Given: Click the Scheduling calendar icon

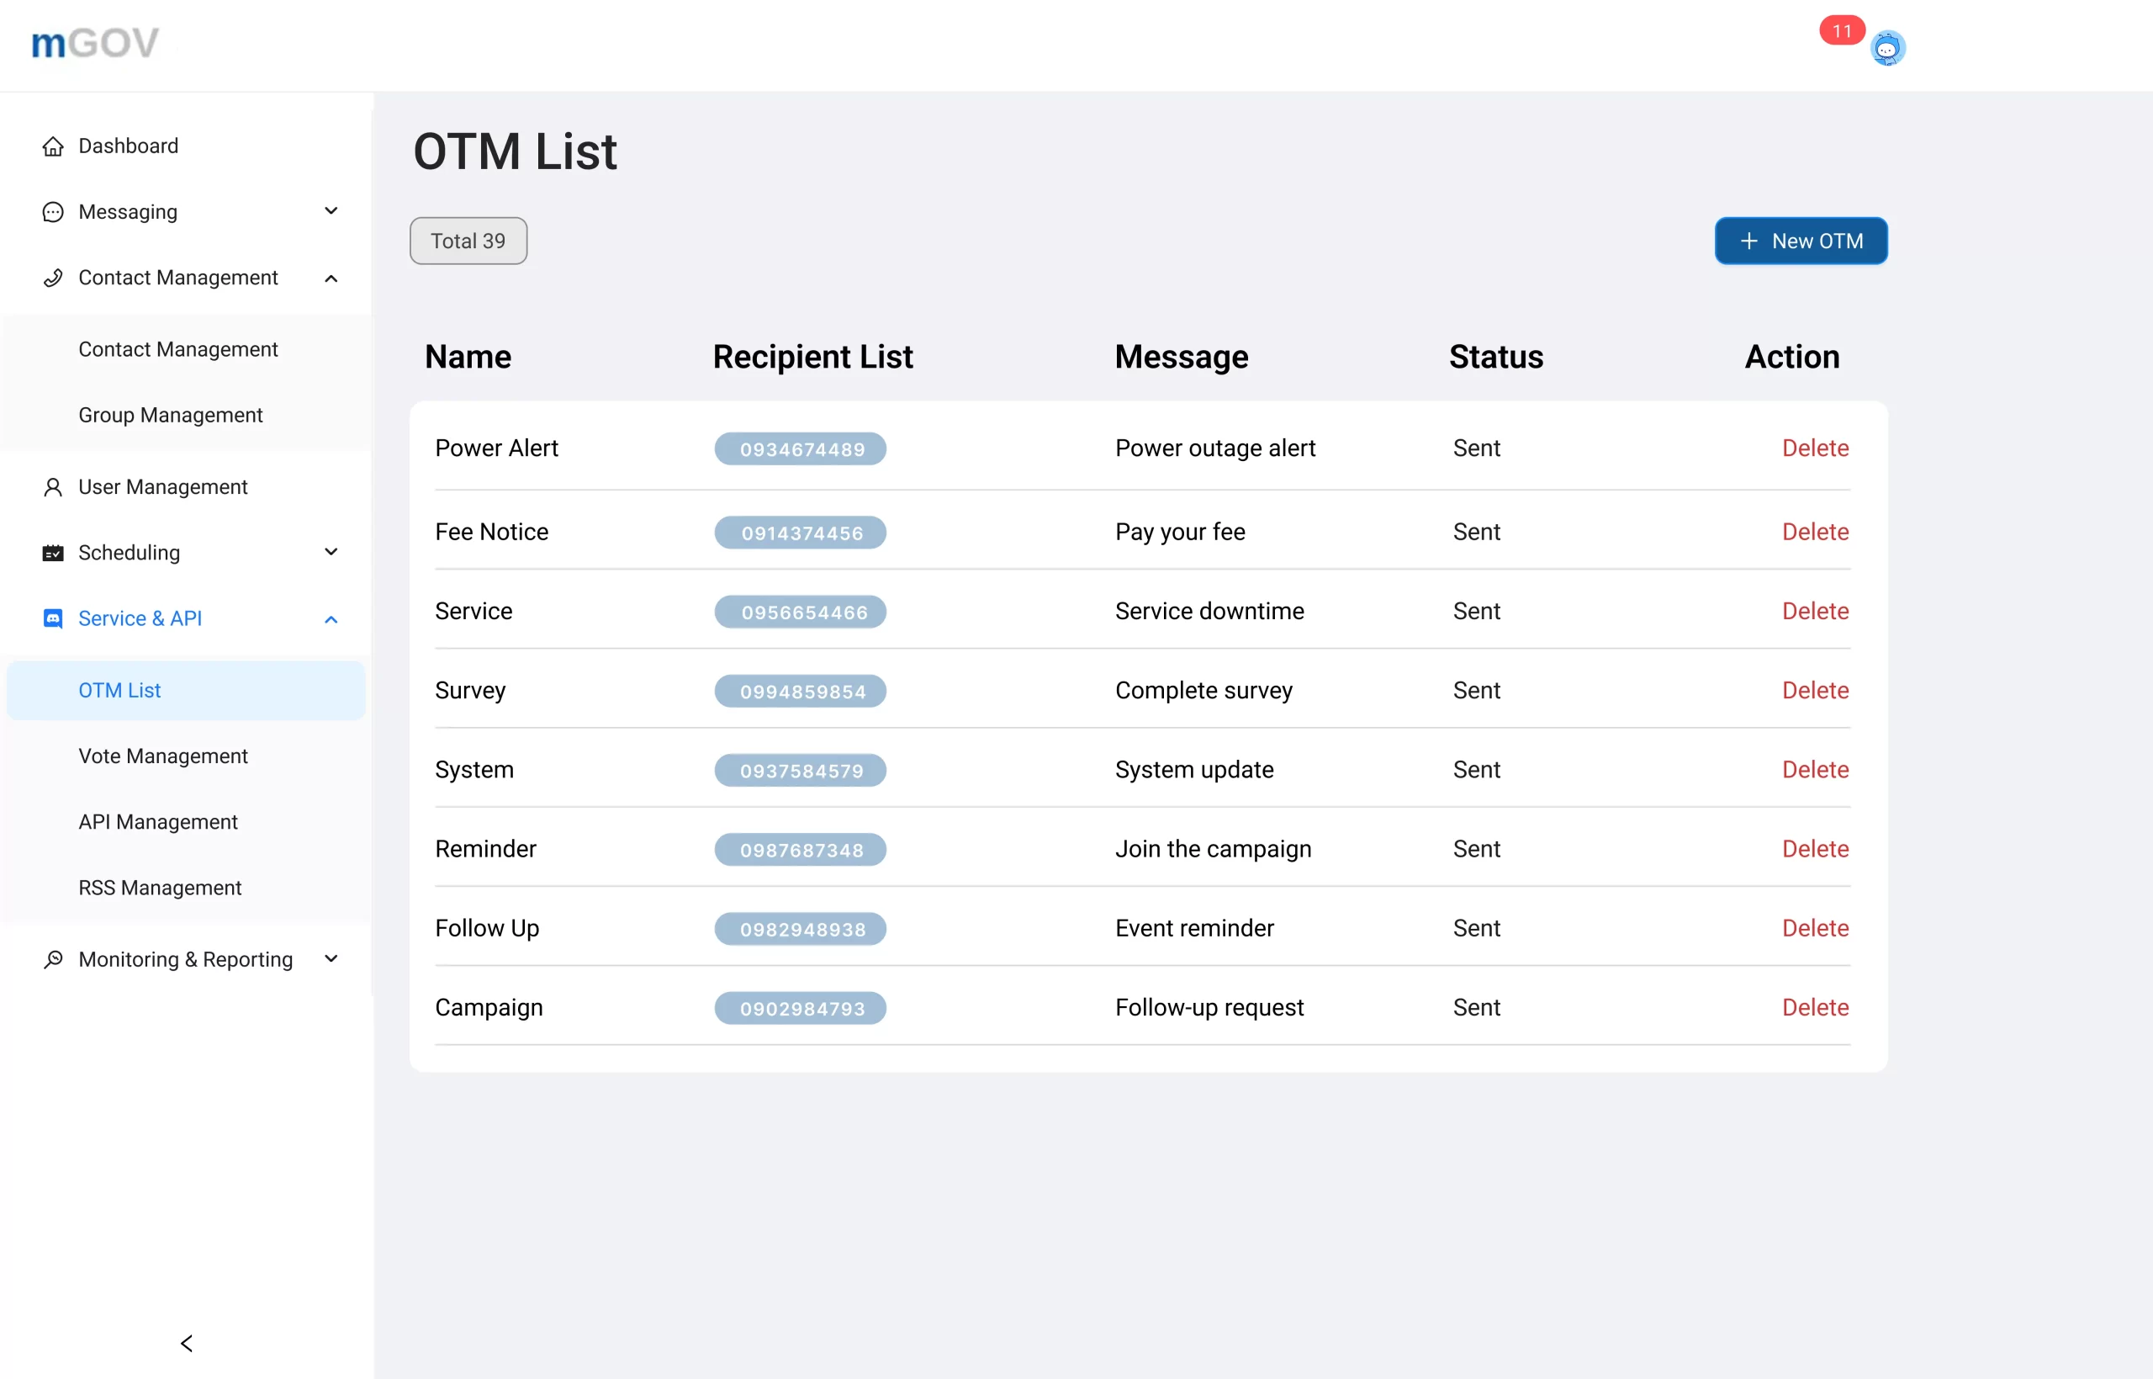Looking at the screenshot, I should point(53,553).
